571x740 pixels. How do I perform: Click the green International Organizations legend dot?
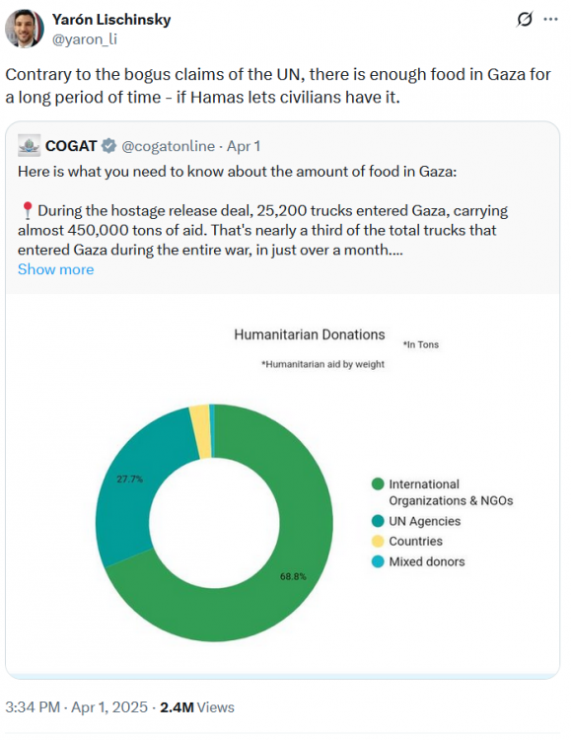pyautogui.click(x=378, y=483)
